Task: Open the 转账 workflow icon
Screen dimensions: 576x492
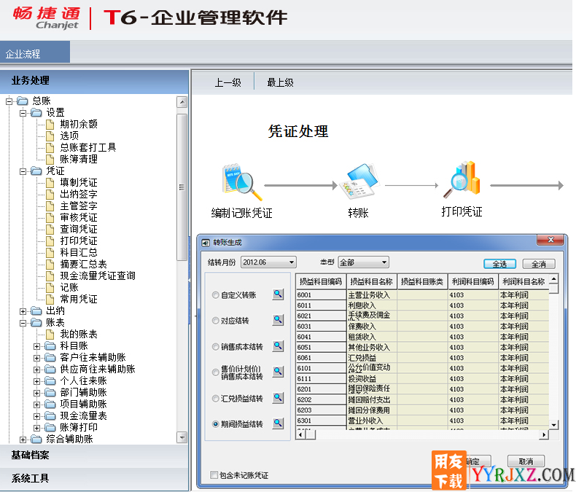Action: click(359, 181)
